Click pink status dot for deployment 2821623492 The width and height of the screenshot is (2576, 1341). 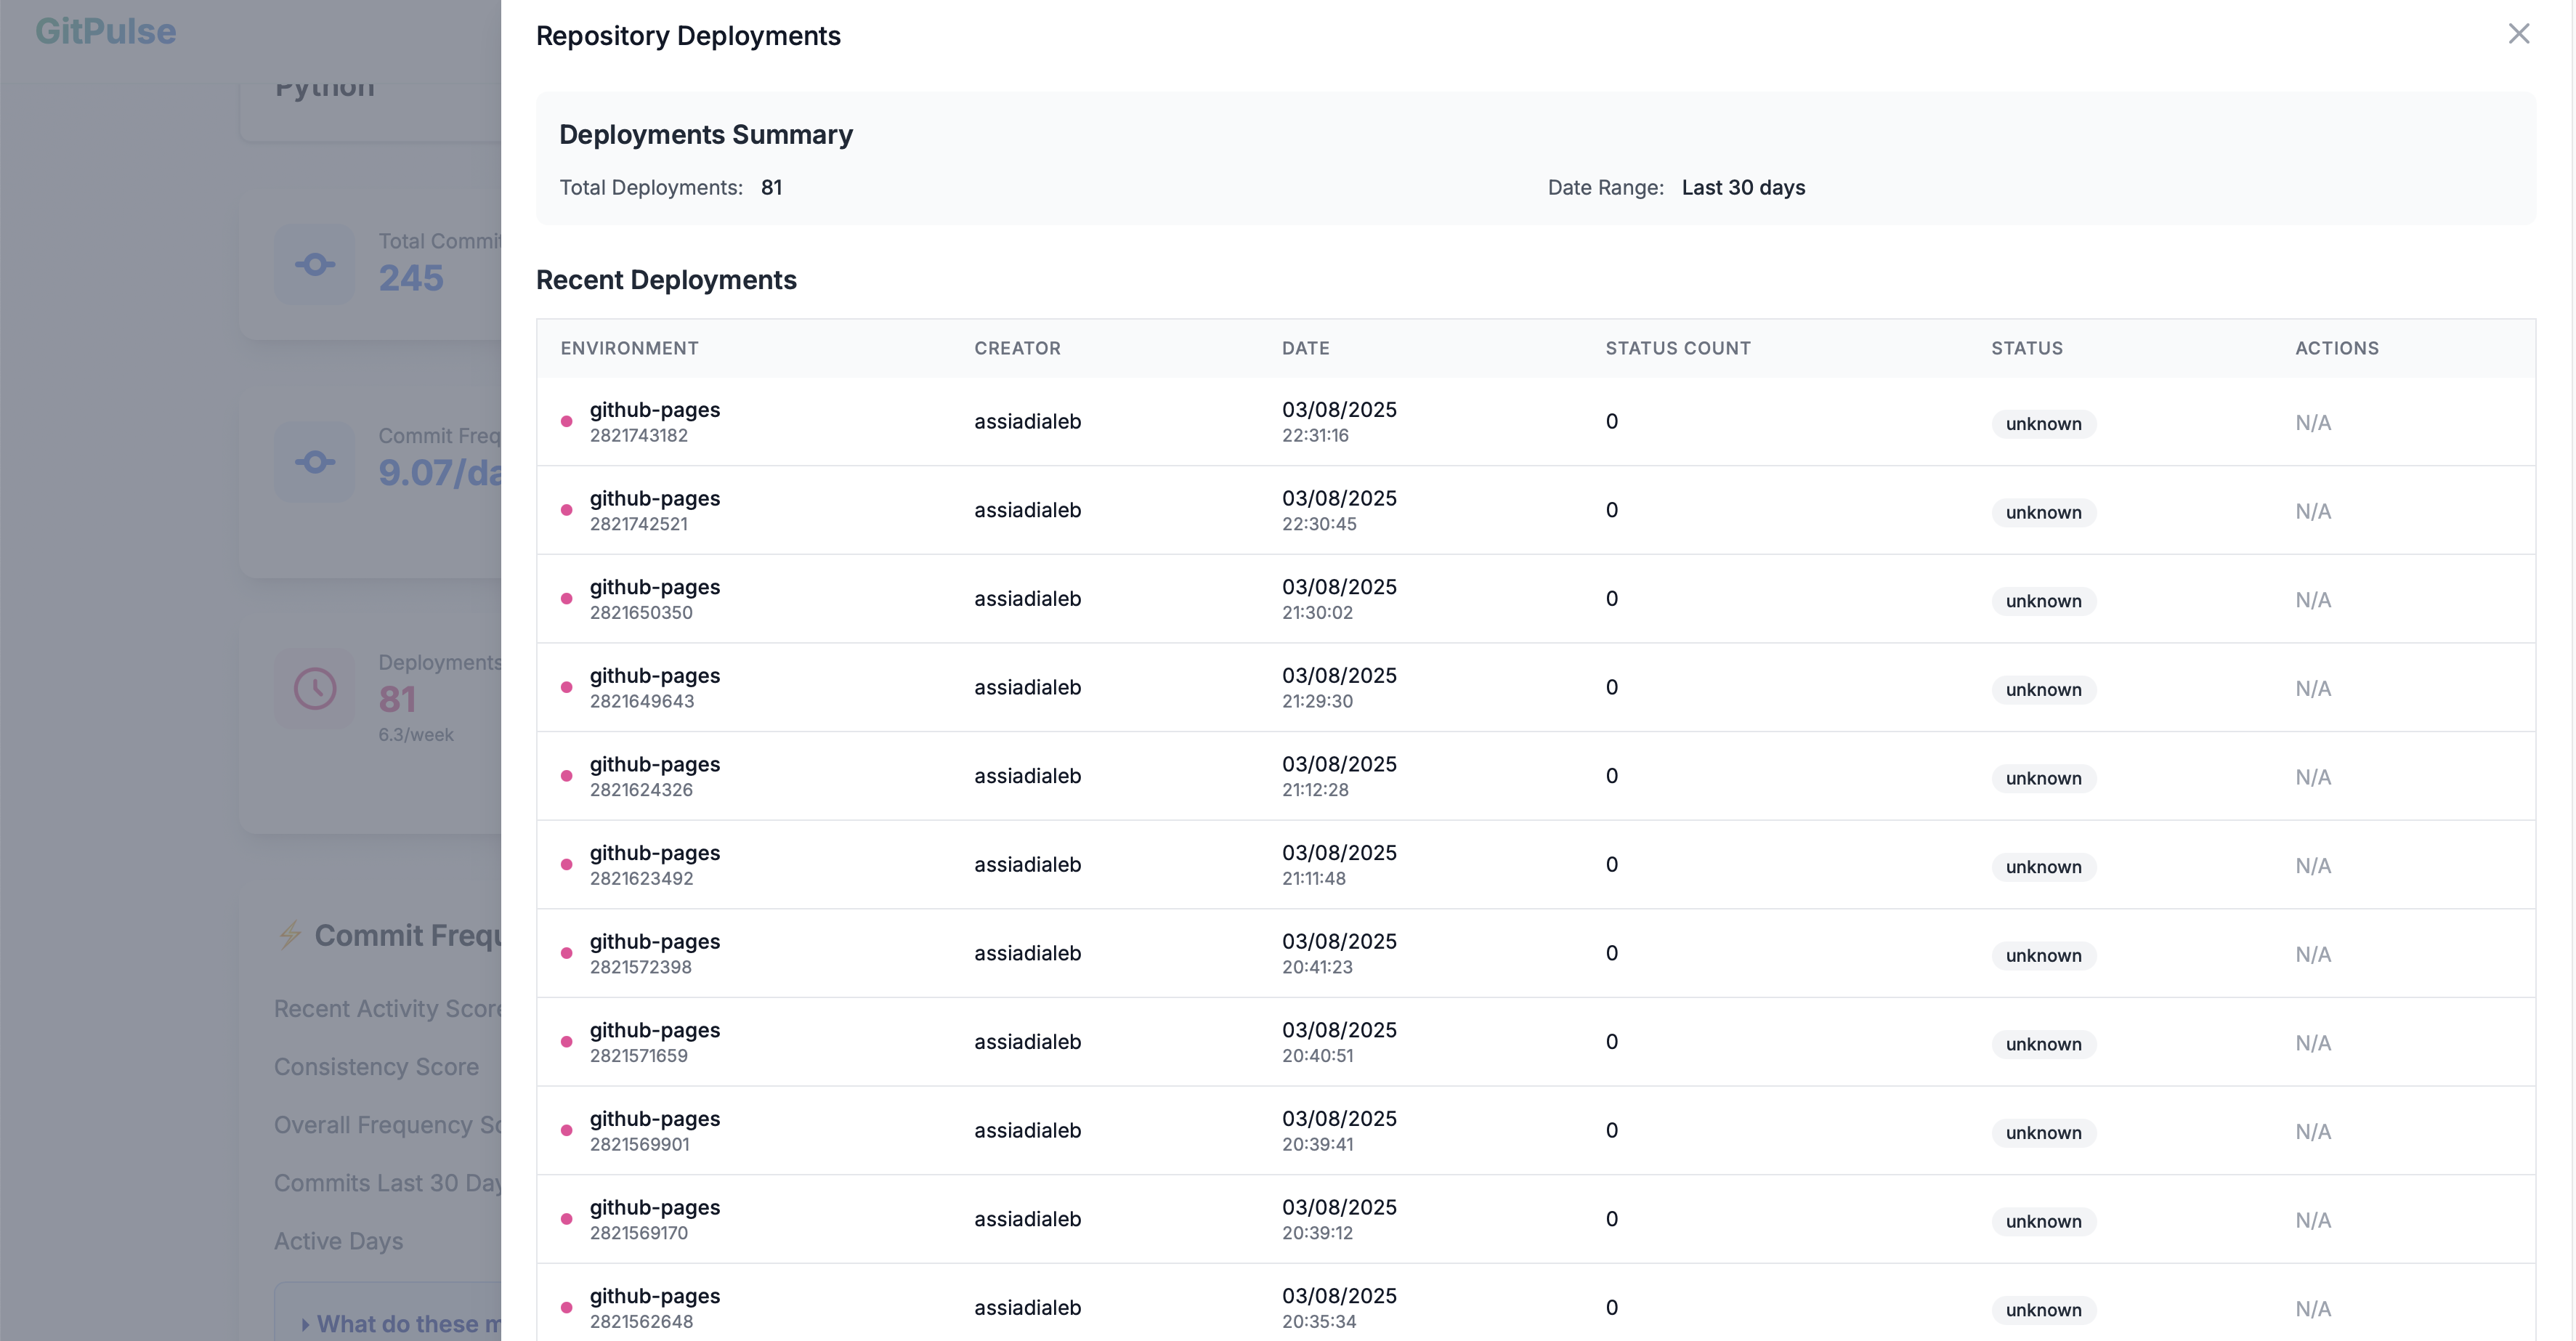pos(567,865)
